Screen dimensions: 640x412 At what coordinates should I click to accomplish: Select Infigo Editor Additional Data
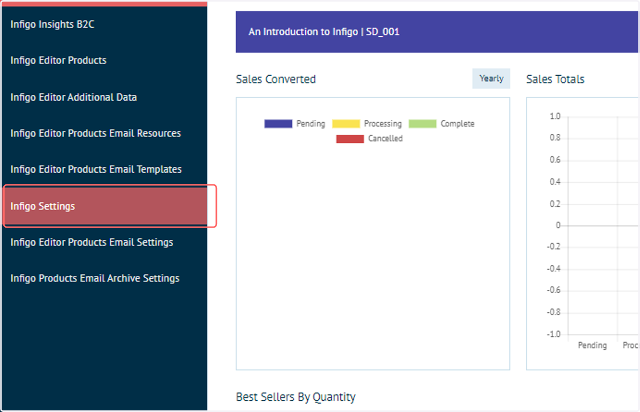click(74, 97)
